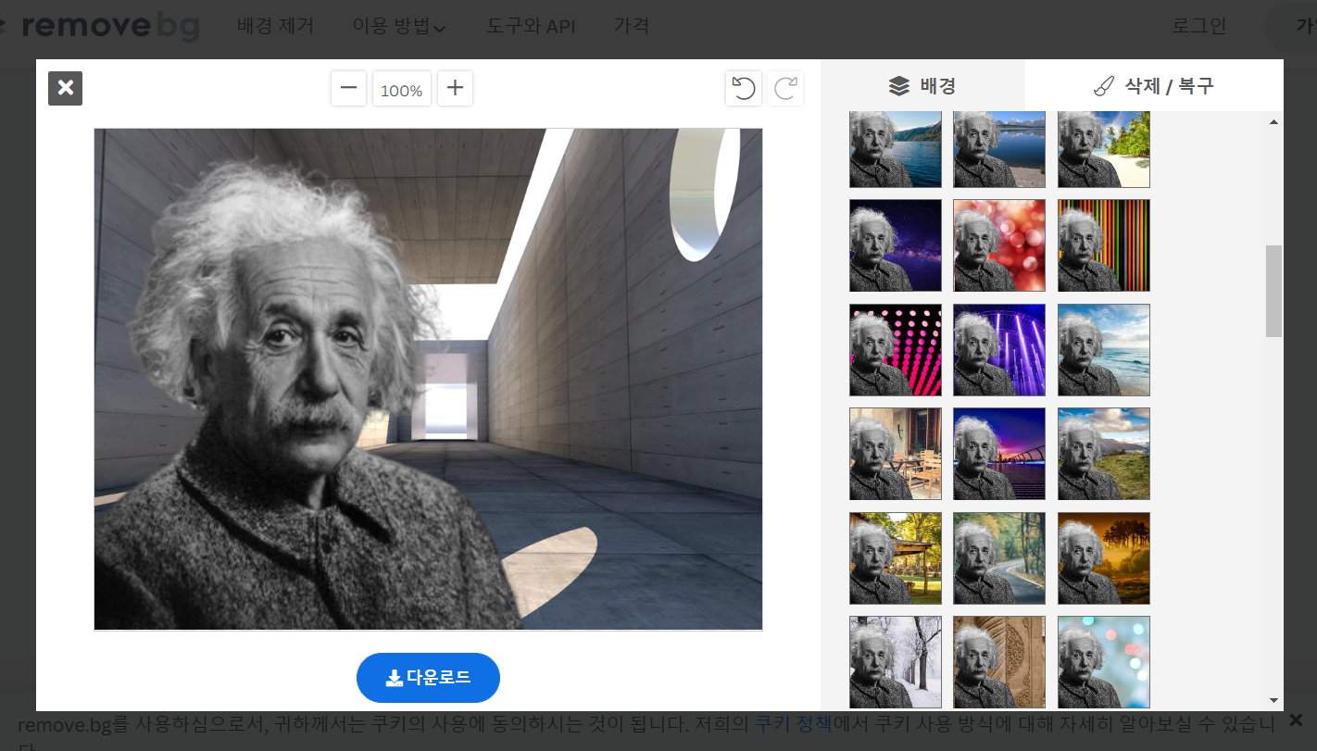Click the background list scrollbar thumb
This screenshot has height=751, width=1317.
point(1274,291)
